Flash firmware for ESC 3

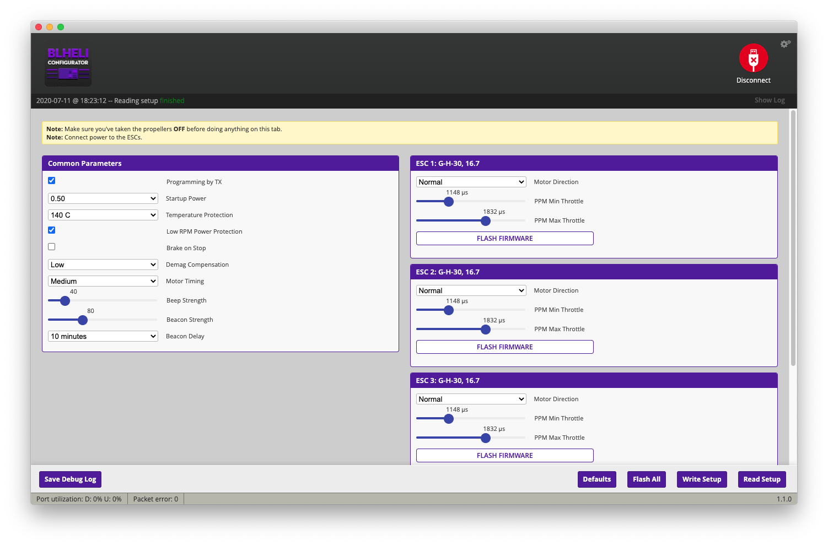pyautogui.click(x=504, y=456)
